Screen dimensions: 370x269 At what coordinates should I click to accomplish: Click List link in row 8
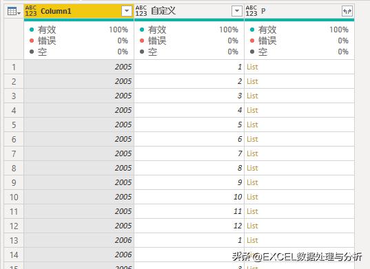[252, 168]
